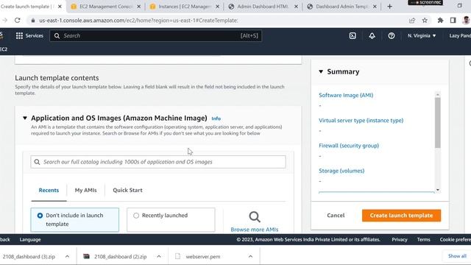Click the Browse more AMIs magnifier icon
Viewport: 471px width, 265px height.
pyautogui.click(x=255, y=216)
